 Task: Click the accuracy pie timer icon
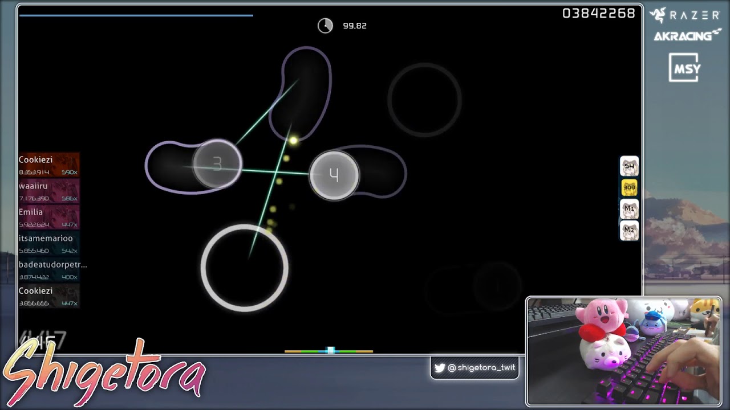[x=325, y=26]
